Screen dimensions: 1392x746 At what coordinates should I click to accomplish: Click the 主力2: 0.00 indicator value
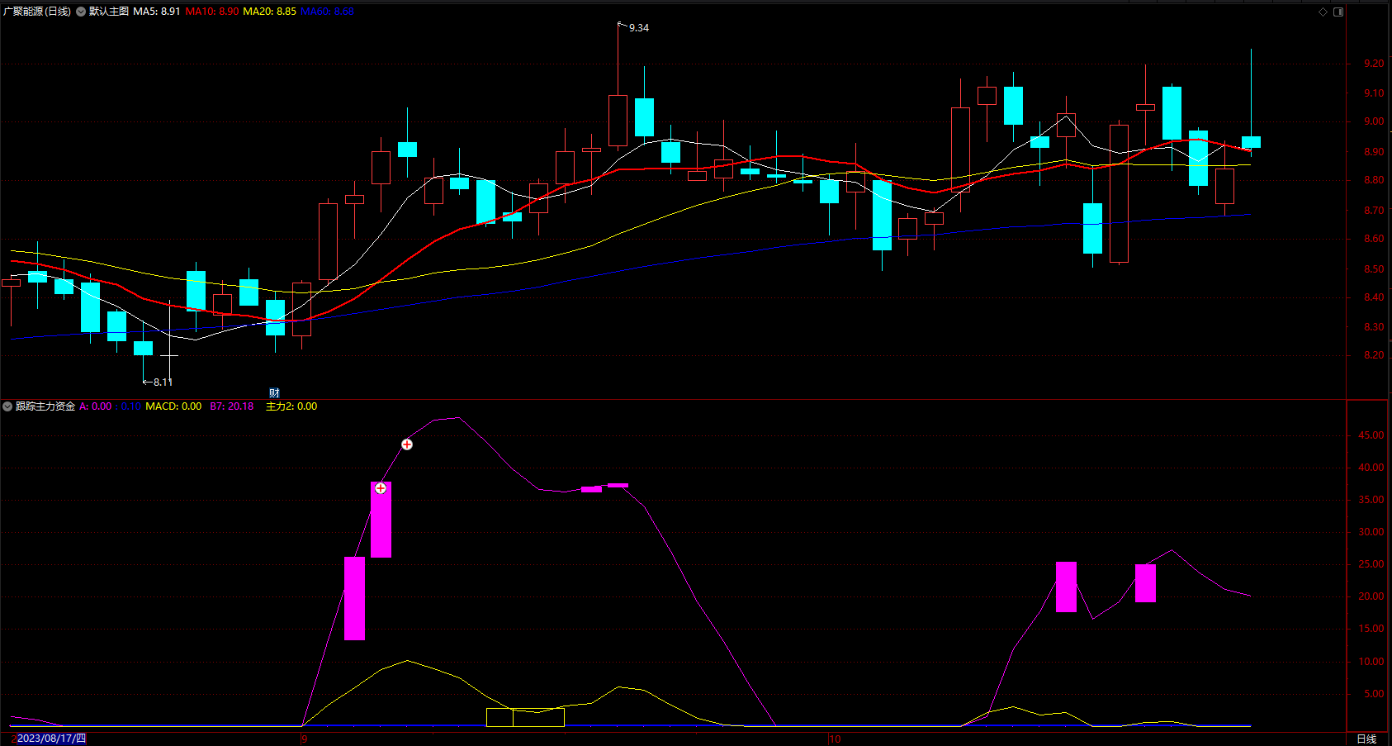pyautogui.click(x=291, y=406)
